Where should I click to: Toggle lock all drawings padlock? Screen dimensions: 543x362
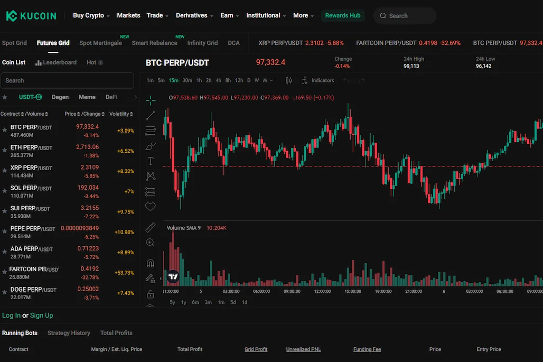(x=151, y=294)
